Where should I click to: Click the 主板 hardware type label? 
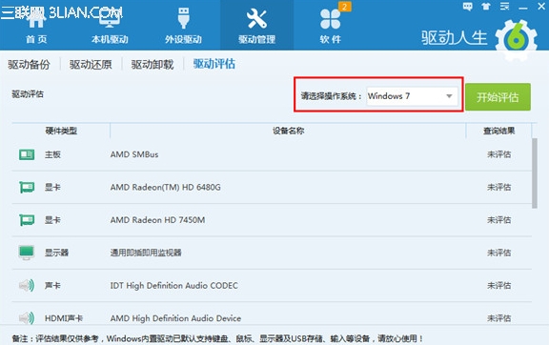click(x=52, y=154)
